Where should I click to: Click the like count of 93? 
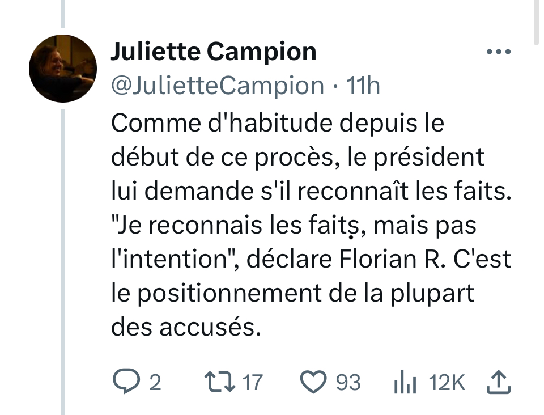pos(348,383)
